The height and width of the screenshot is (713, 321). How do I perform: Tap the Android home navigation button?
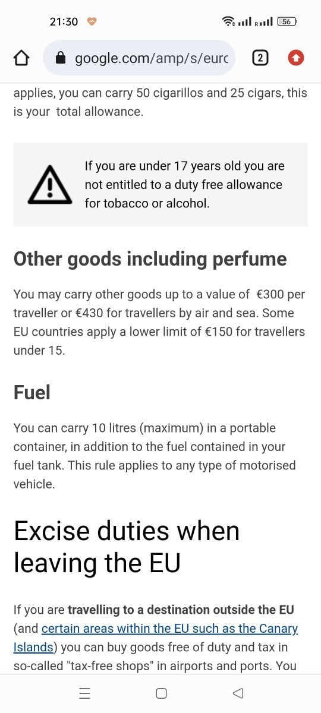(161, 693)
